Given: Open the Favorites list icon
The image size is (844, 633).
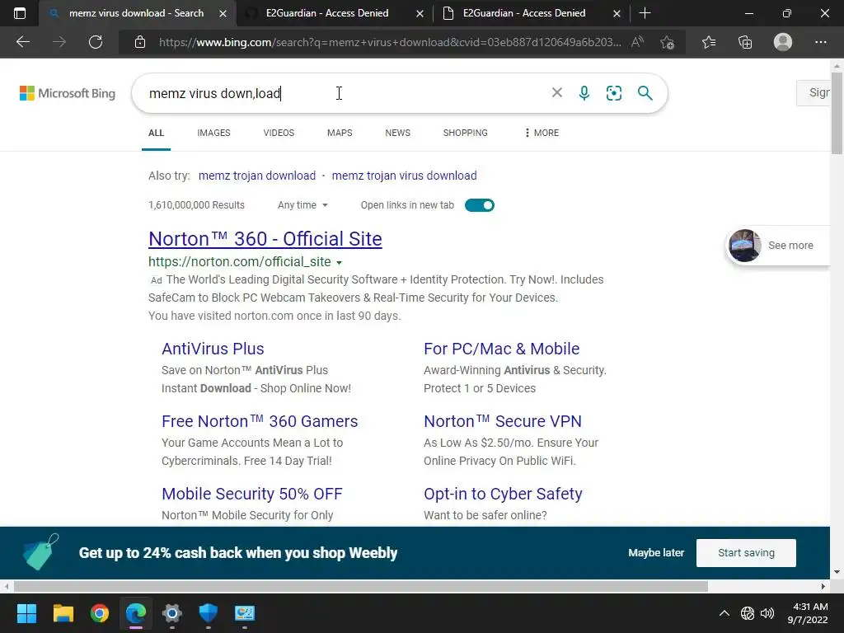Looking at the screenshot, I should [709, 42].
